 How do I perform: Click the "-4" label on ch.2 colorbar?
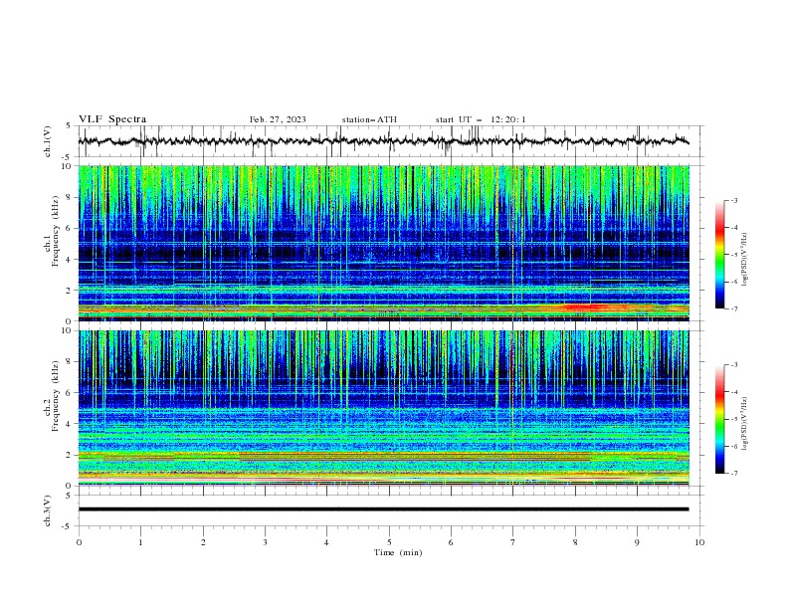point(733,392)
